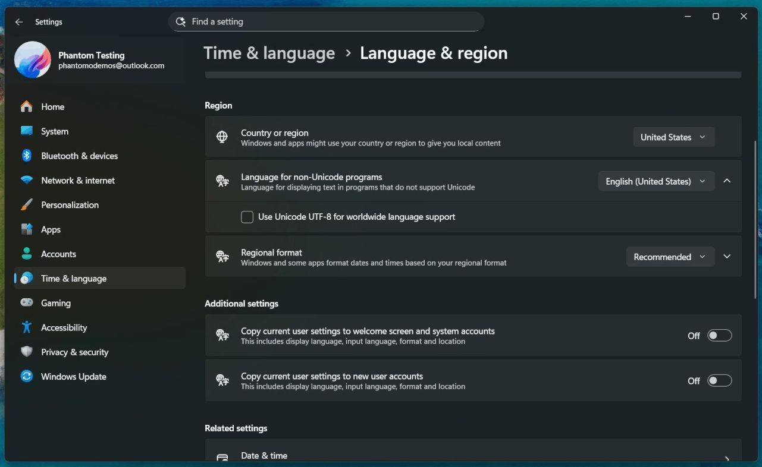Open Date & time related setting arrow
Image resolution: width=762 pixels, height=467 pixels.
727,459
